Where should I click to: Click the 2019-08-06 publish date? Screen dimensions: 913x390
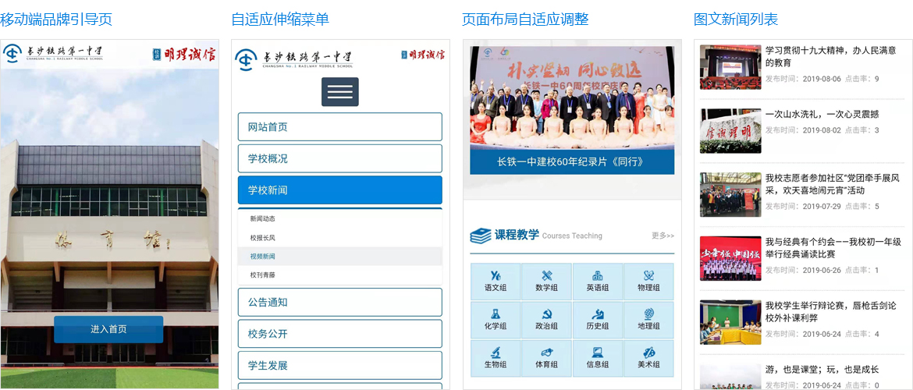point(822,79)
